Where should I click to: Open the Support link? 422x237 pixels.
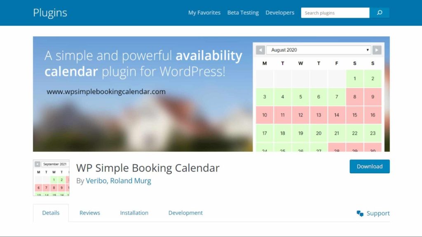(x=378, y=214)
